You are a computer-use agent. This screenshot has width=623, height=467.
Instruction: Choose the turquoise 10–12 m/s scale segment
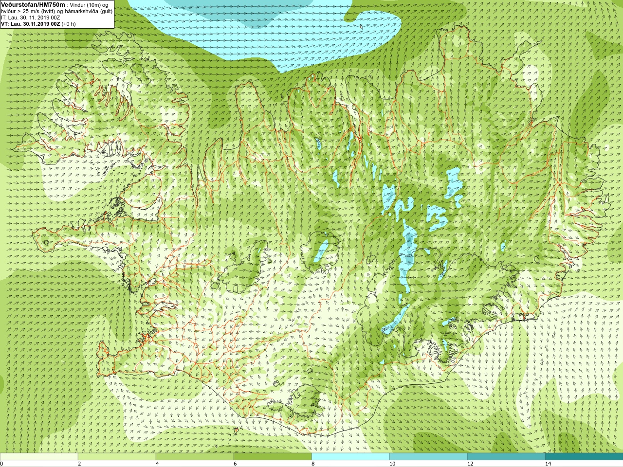(428, 457)
